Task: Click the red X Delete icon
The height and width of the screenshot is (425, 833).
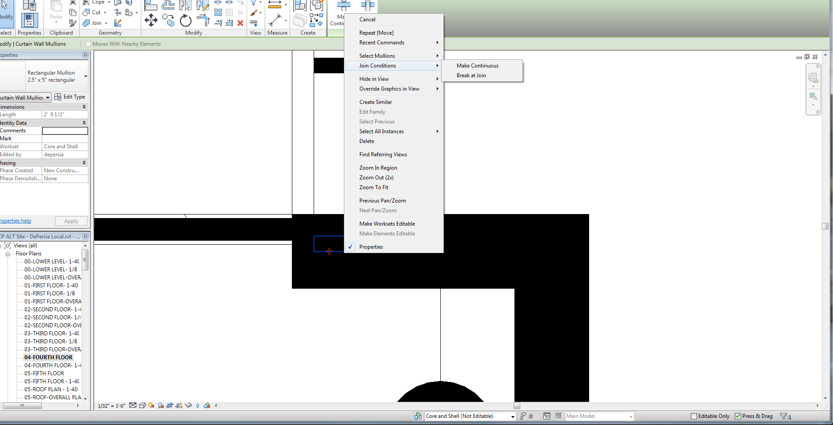Action: coord(240,23)
